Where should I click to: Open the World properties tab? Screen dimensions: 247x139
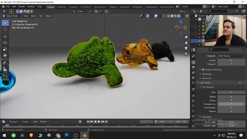[x=193, y=83]
